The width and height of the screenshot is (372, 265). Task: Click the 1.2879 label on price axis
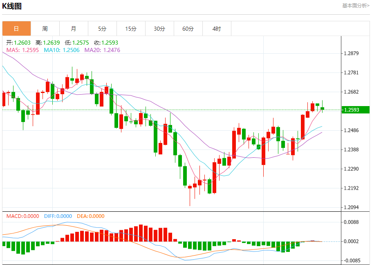pyautogui.click(x=351, y=54)
